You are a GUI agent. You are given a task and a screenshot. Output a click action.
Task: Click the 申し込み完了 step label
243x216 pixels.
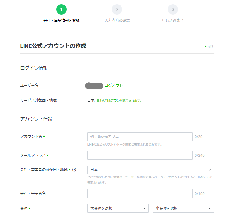(173, 20)
